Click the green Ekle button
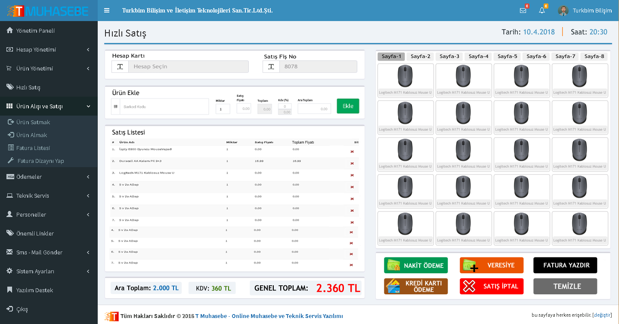619x324 pixels. pyautogui.click(x=348, y=106)
